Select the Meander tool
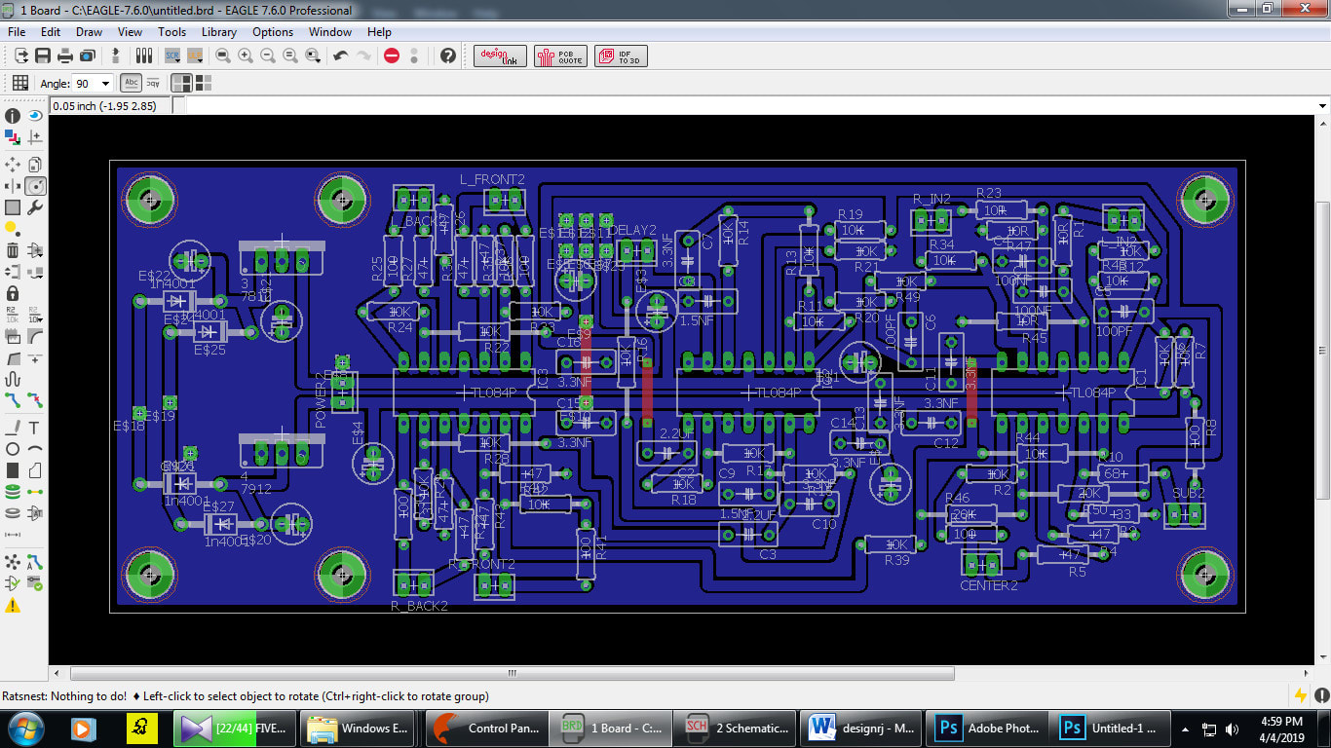This screenshot has height=748, width=1331. pos(13,379)
